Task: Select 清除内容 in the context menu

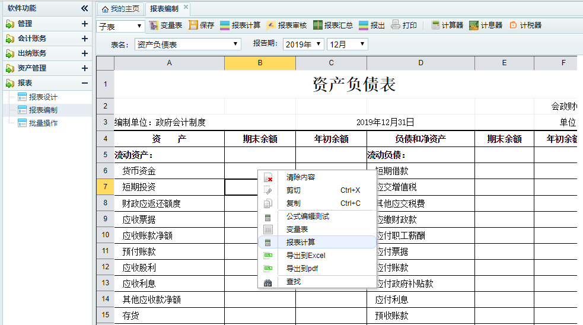Action: coord(300,177)
